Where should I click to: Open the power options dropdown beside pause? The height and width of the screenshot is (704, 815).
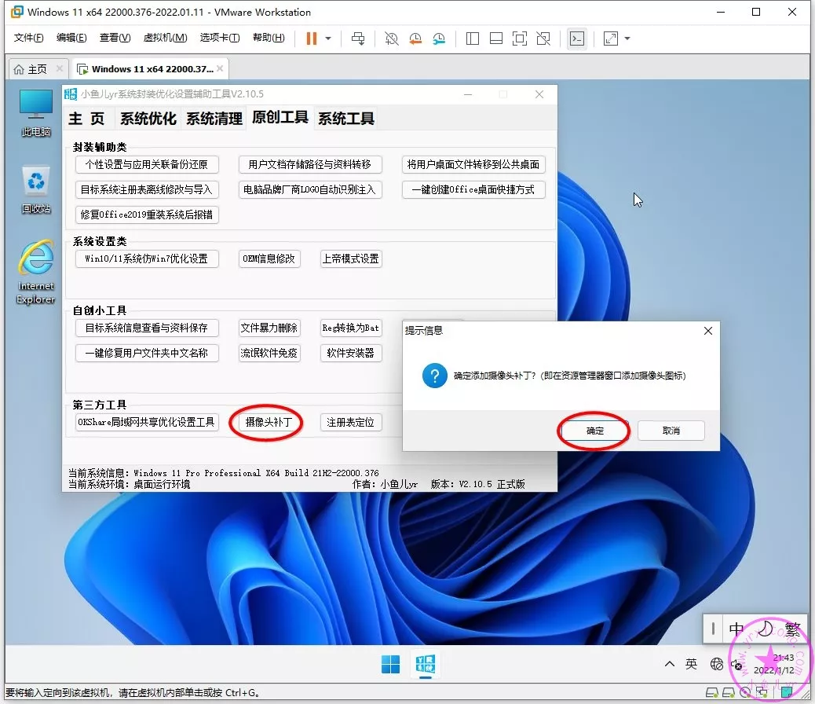[328, 38]
